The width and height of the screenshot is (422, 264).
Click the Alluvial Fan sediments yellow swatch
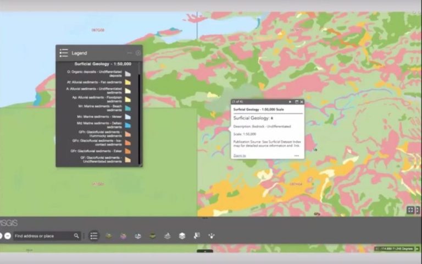(x=127, y=82)
